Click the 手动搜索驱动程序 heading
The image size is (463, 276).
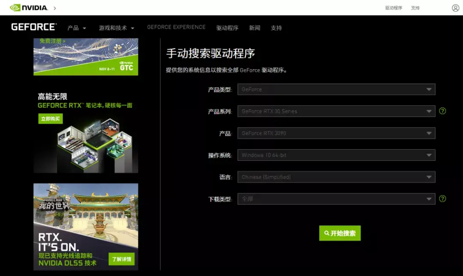[x=210, y=53]
